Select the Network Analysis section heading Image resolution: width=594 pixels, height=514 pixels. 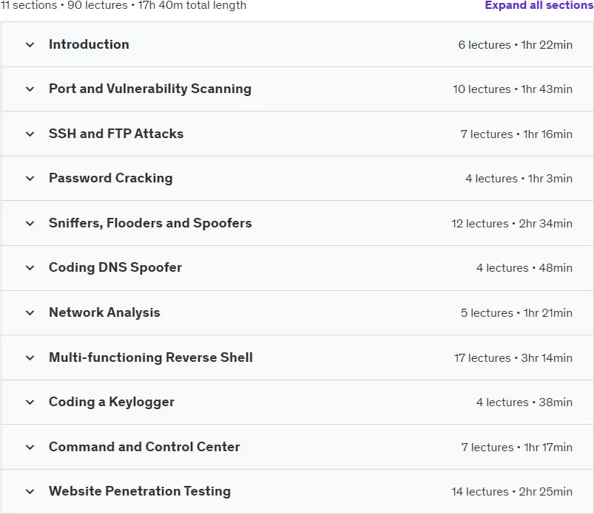coord(104,312)
